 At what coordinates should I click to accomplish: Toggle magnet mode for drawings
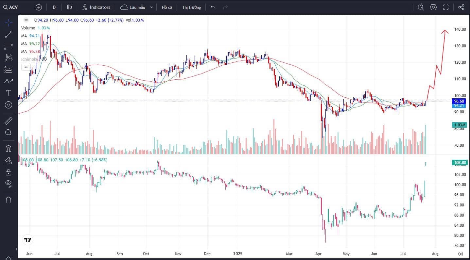[x=9, y=148]
